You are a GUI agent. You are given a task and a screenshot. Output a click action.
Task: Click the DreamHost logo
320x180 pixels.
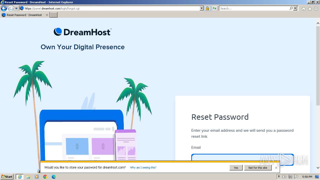tap(82, 32)
